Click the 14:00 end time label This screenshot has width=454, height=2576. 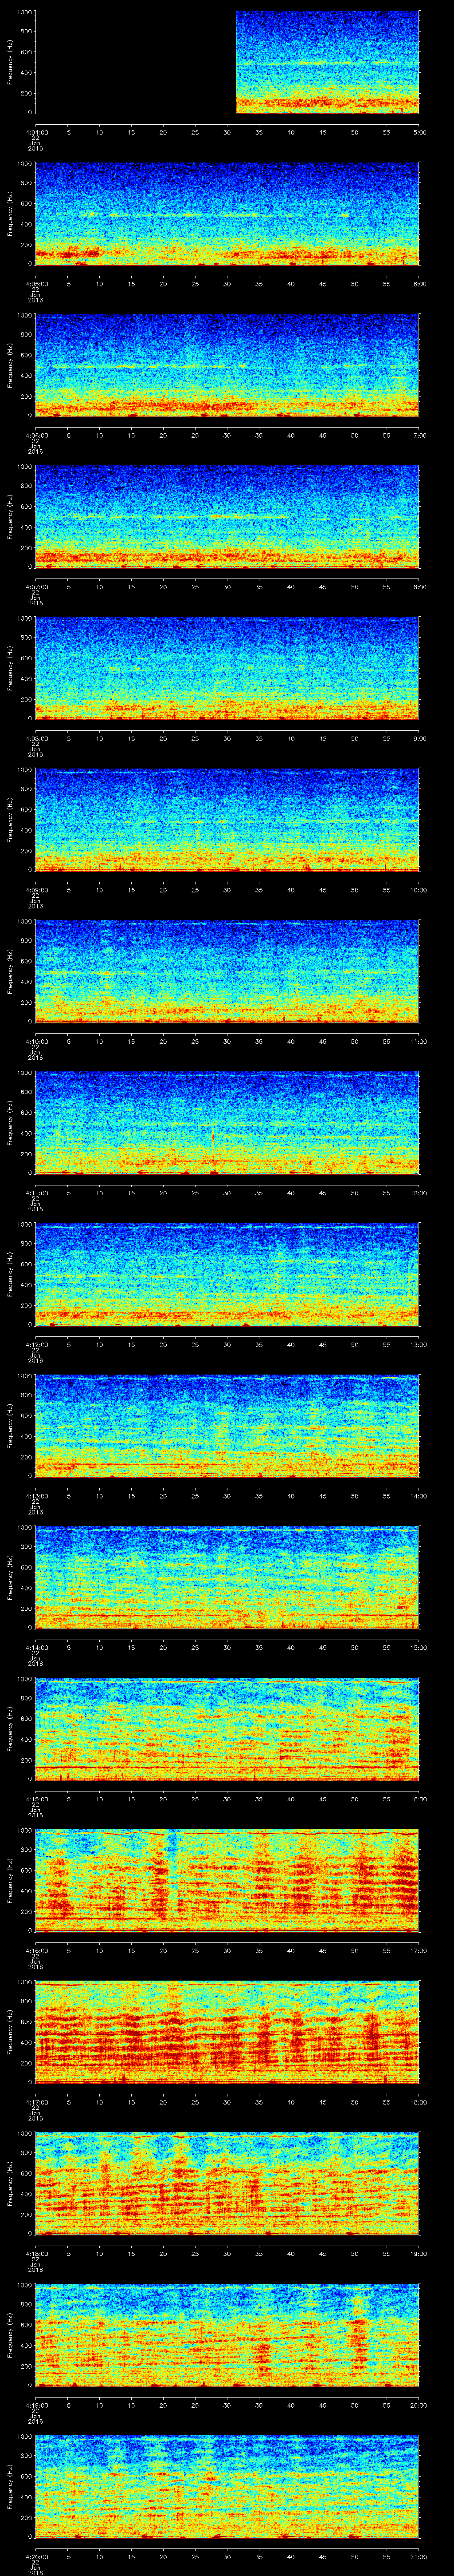pos(418,1496)
